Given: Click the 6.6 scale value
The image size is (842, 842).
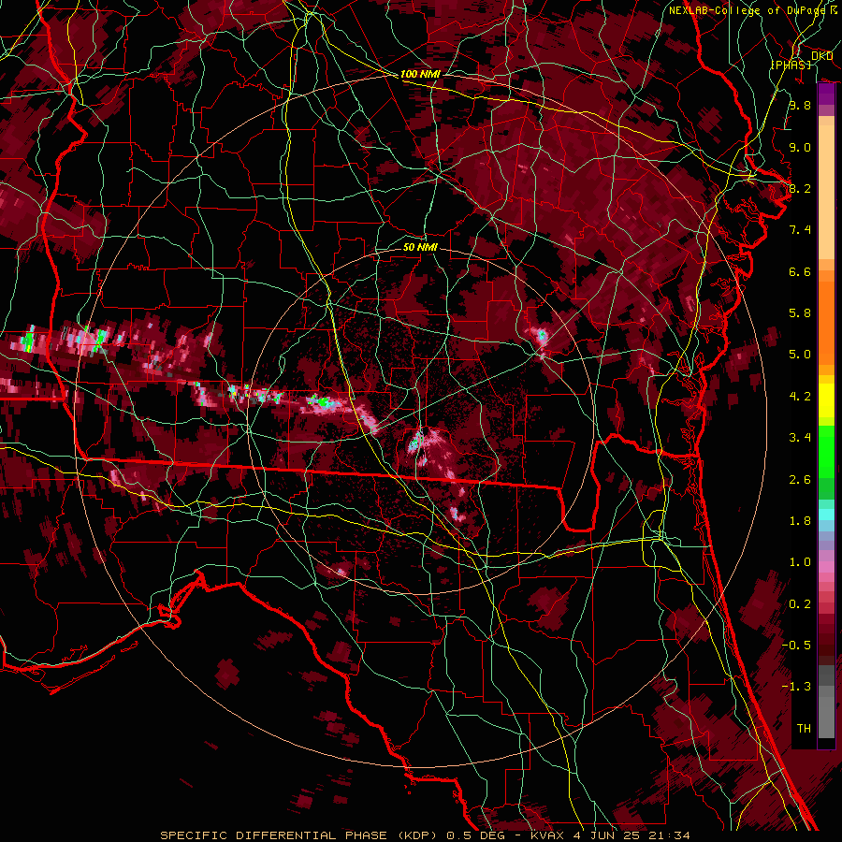Looking at the screenshot, I should point(800,271).
